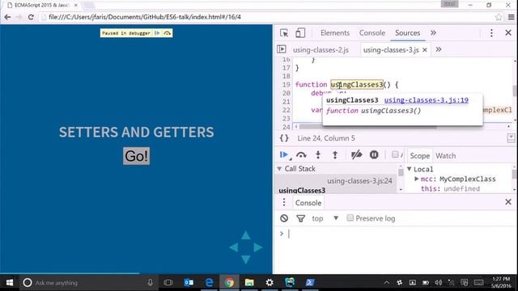This screenshot has width=518, height=291.
Task: Bookmark this page with the star icon
Action: (x=499, y=17)
